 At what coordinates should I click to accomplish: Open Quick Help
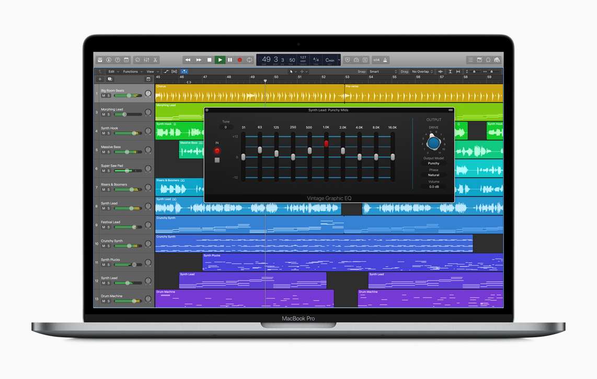click(x=118, y=60)
